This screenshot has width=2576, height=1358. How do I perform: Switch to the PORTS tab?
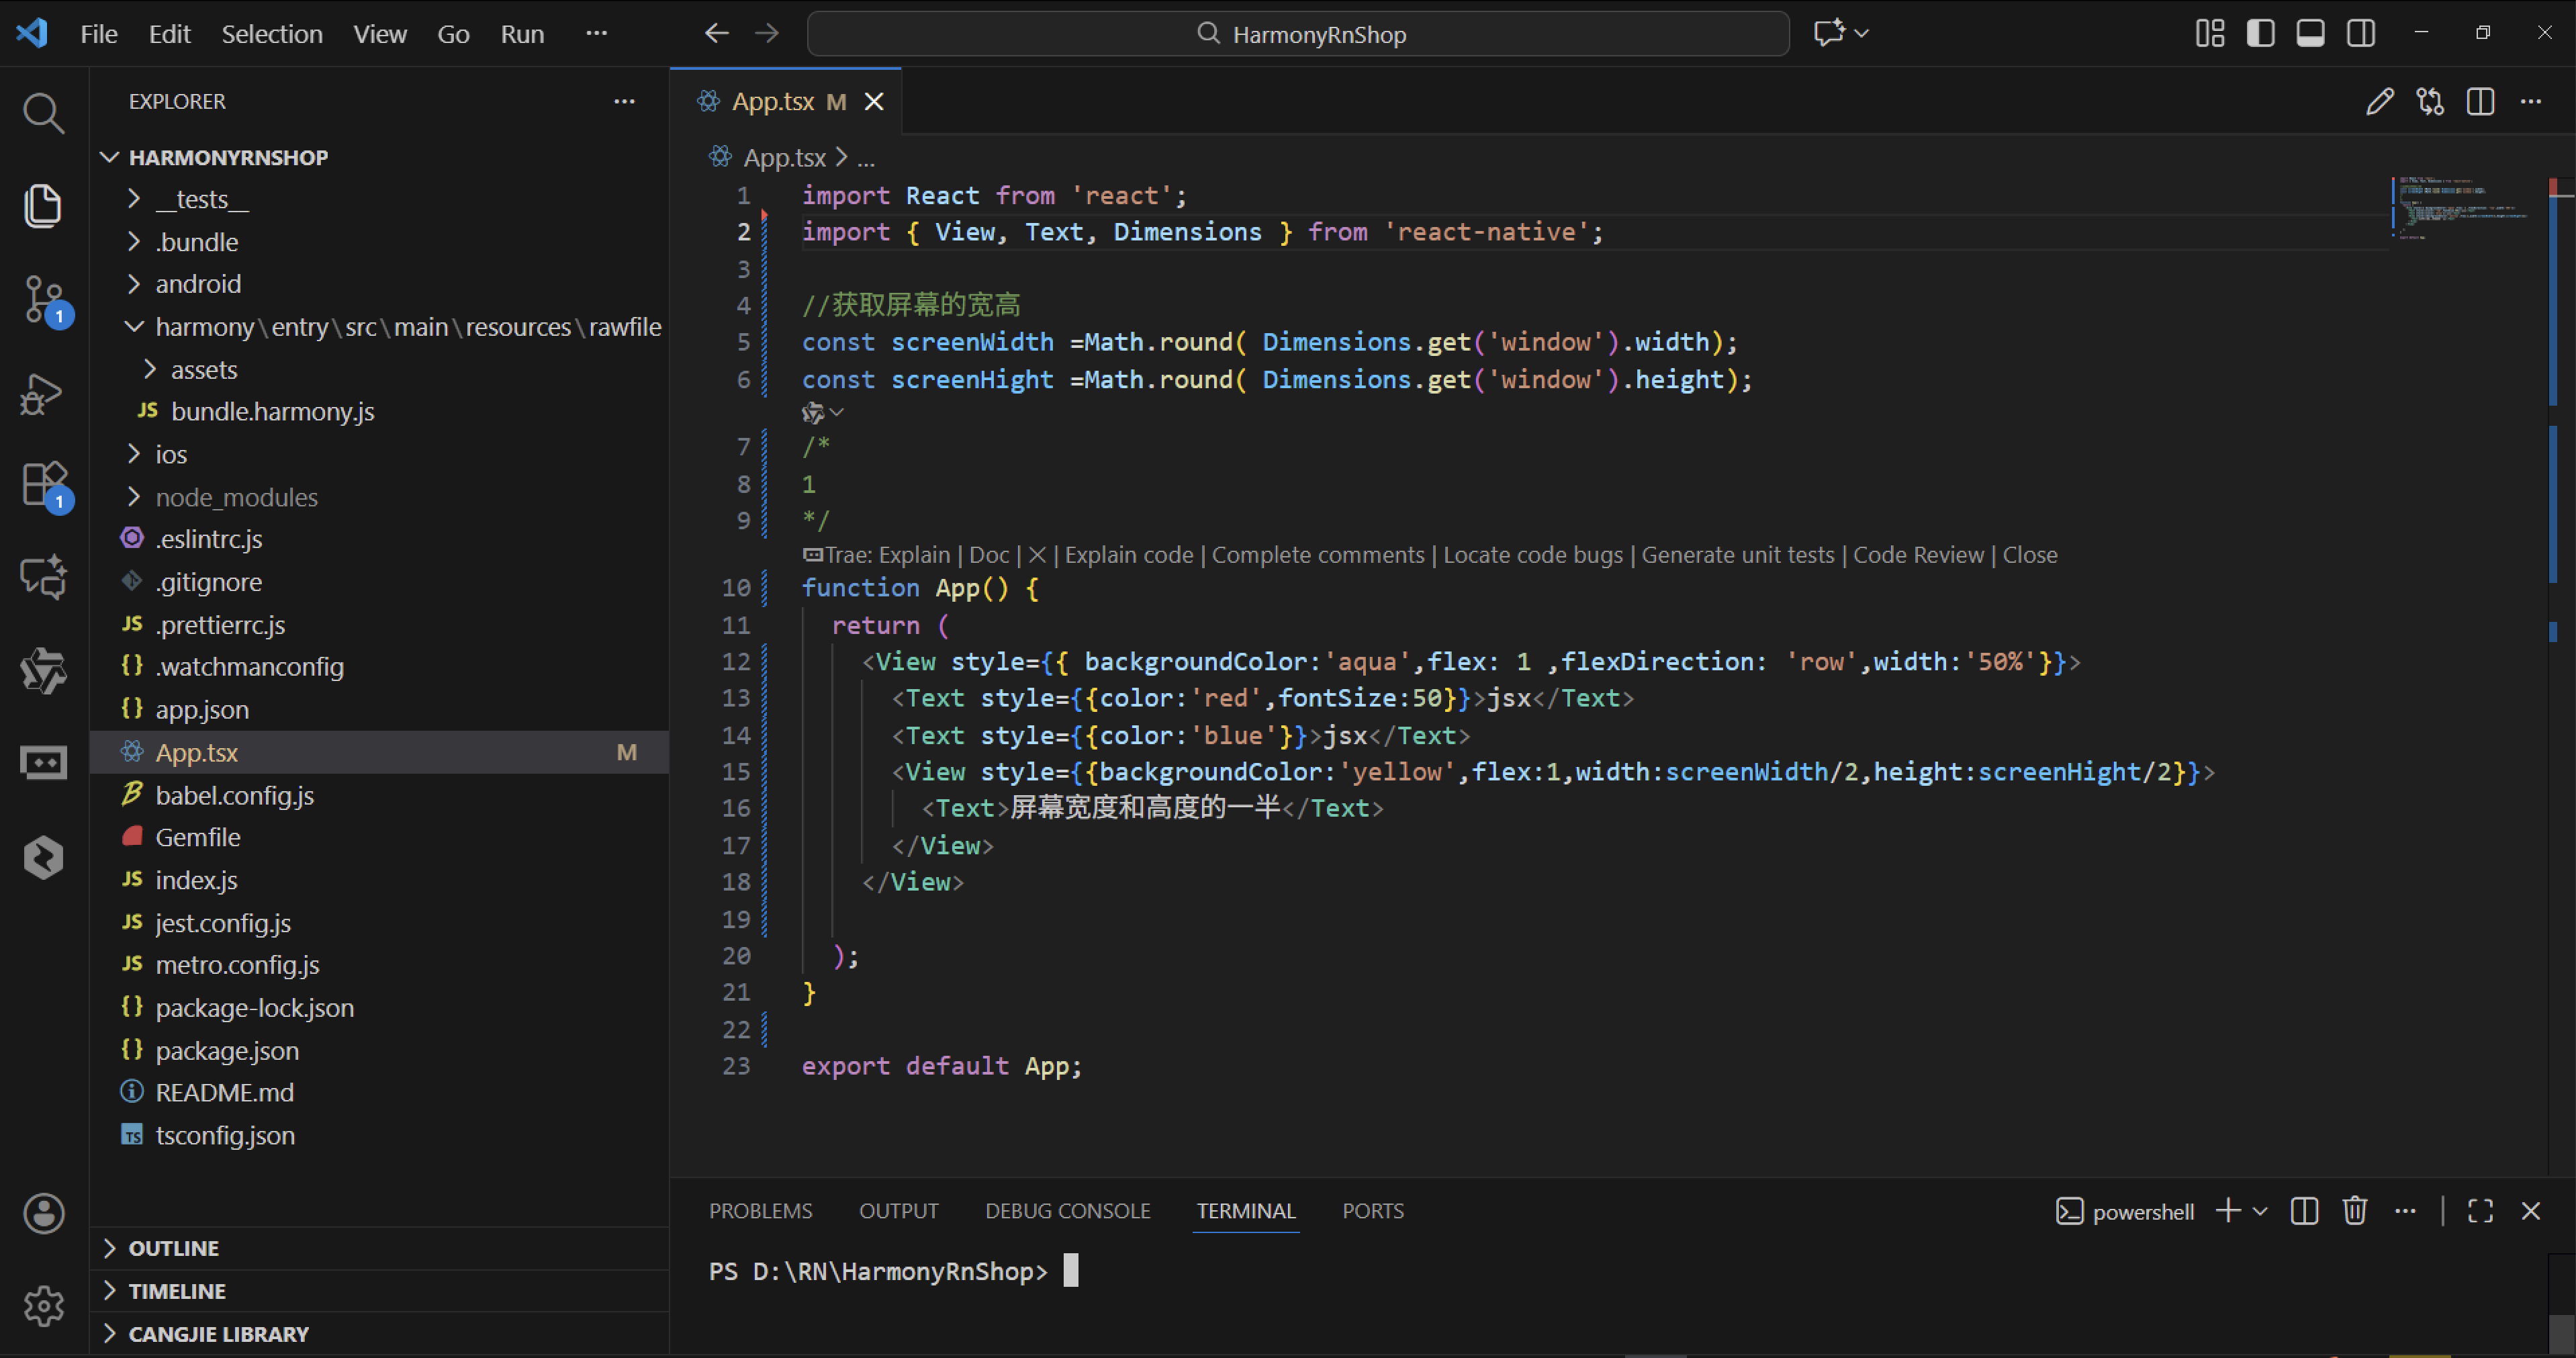(1373, 1211)
